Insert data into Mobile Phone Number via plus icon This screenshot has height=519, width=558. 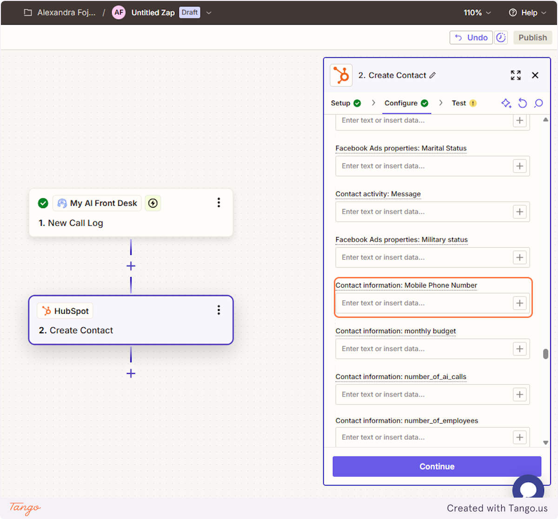(519, 303)
